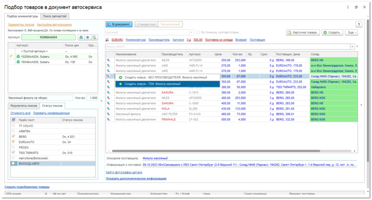This screenshot has width=372, height=200.
Task: Click the recycle icon in the 15208AA024, Subaru row
Action: click(x=18, y=56)
